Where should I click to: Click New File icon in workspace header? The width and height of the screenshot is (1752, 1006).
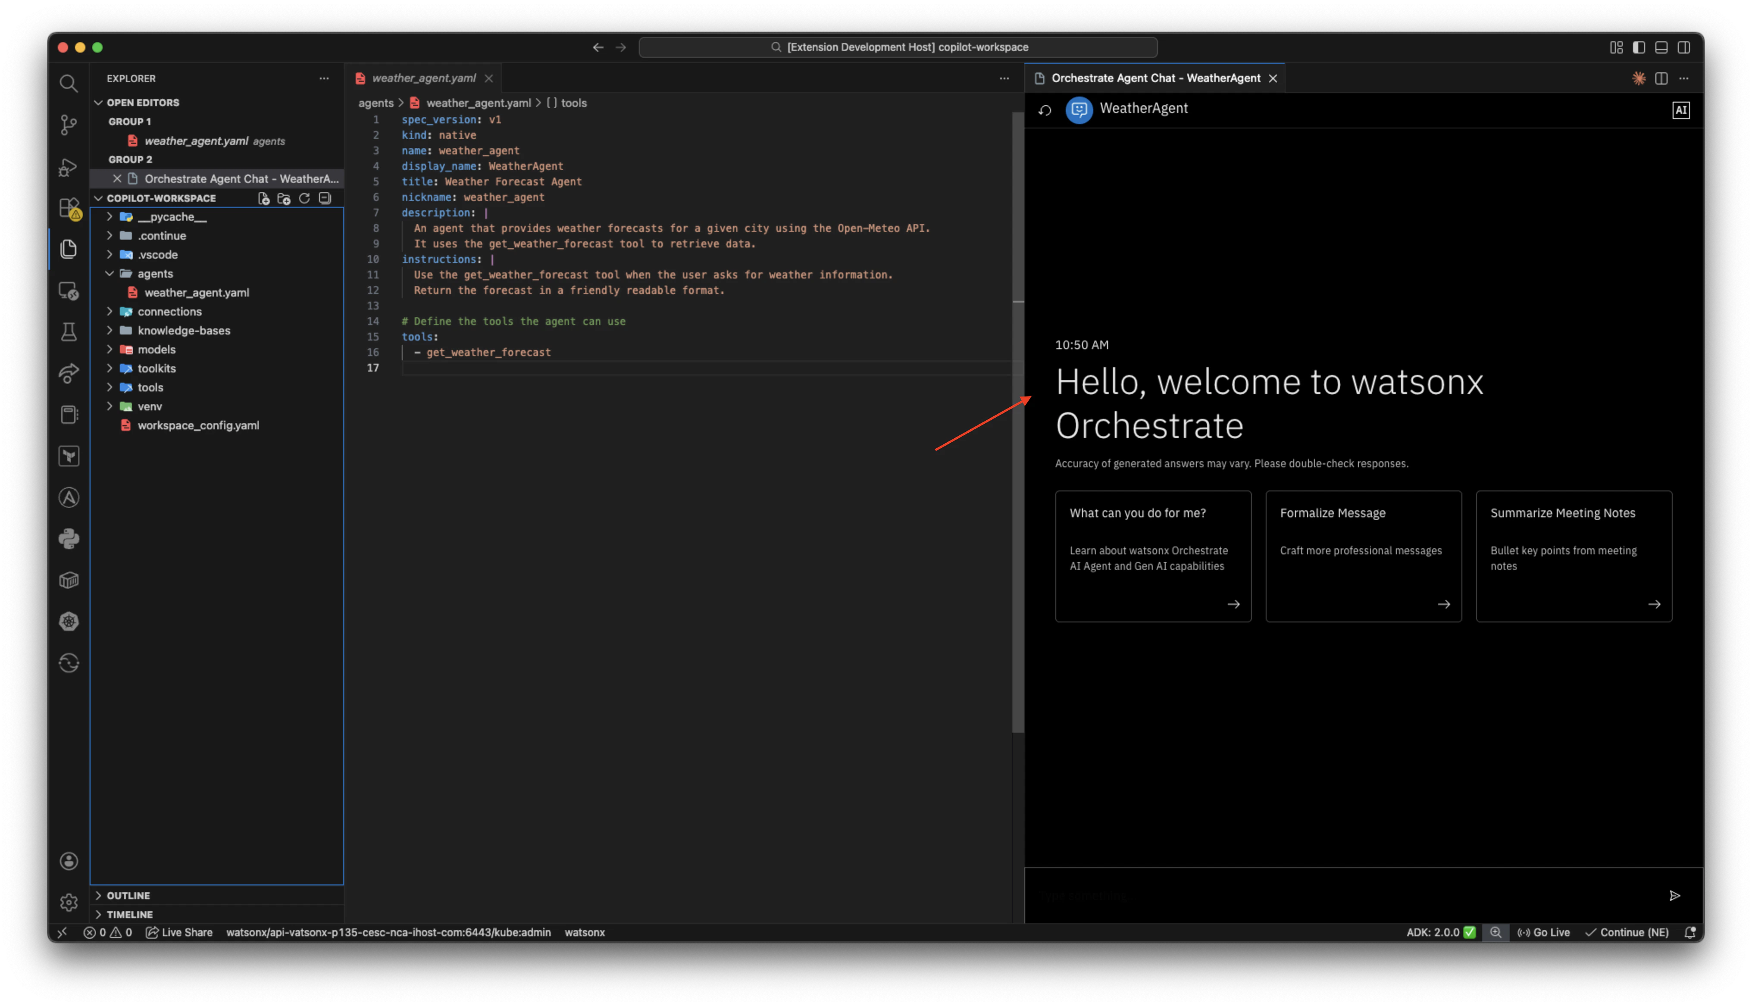[x=263, y=198]
